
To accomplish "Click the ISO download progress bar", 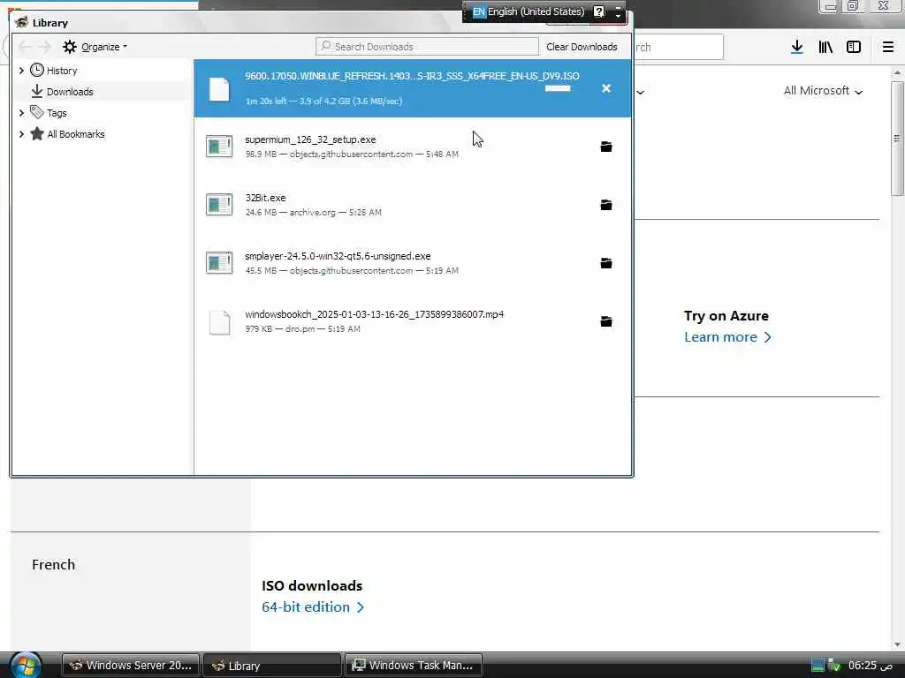I will coord(558,88).
